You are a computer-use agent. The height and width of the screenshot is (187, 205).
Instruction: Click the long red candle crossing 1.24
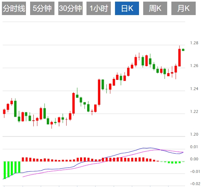tap(99, 92)
